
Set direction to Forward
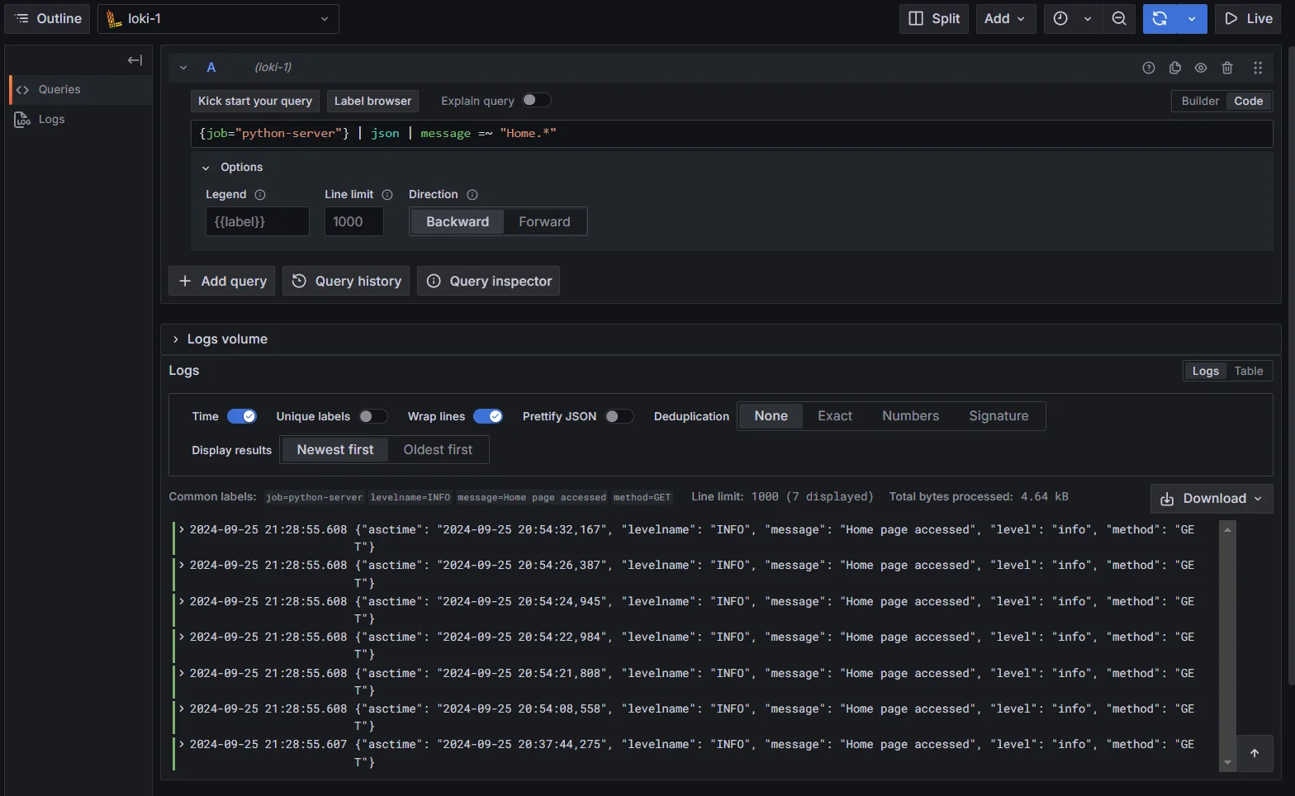(x=544, y=221)
